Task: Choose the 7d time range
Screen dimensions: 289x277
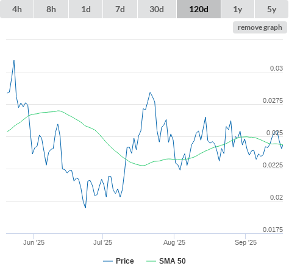Action: [120, 9]
